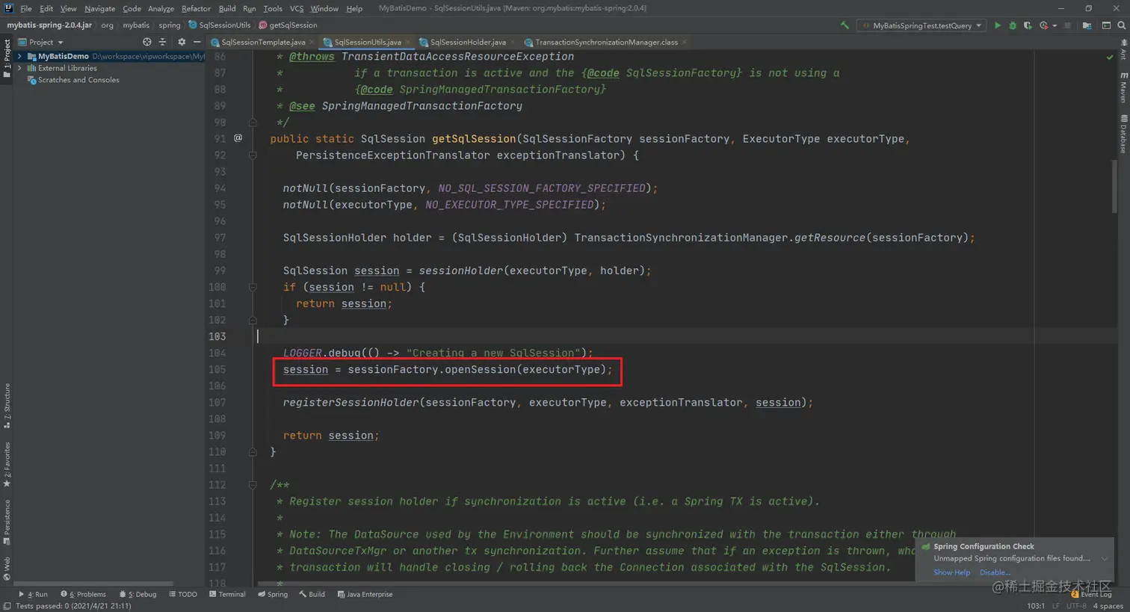The height and width of the screenshot is (612, 1130).
Task: Toggle the 1: Project side tool window
Action: click(7, 58)
